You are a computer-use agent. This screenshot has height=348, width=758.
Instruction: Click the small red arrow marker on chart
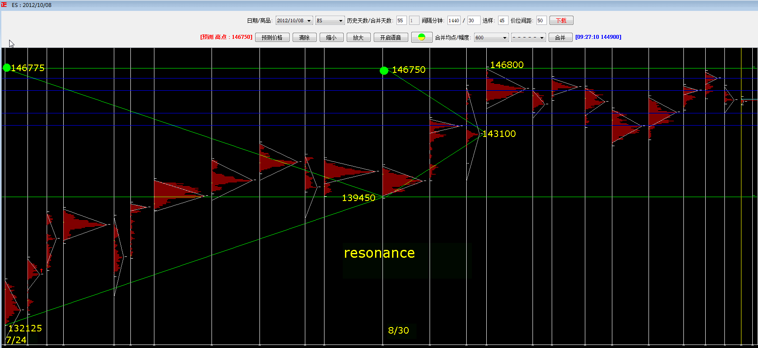(x=41, y=271)
